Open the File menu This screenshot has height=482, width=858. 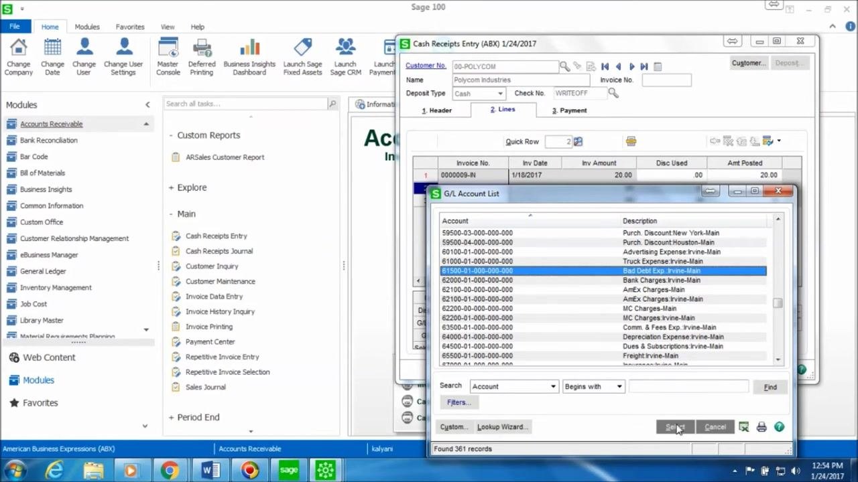coord(15,27)
